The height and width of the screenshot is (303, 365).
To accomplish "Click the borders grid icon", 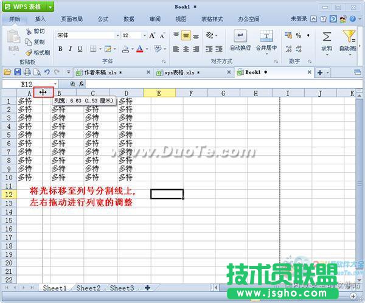I will [93, 49].
